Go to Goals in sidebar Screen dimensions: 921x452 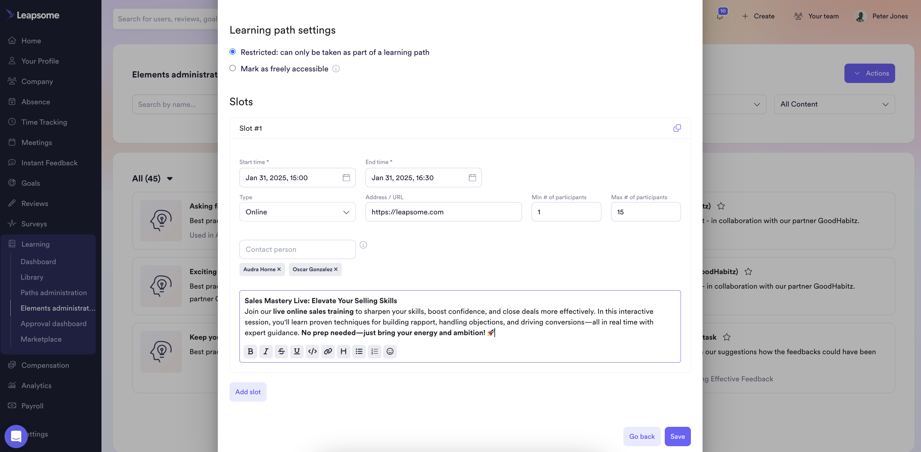30,183
